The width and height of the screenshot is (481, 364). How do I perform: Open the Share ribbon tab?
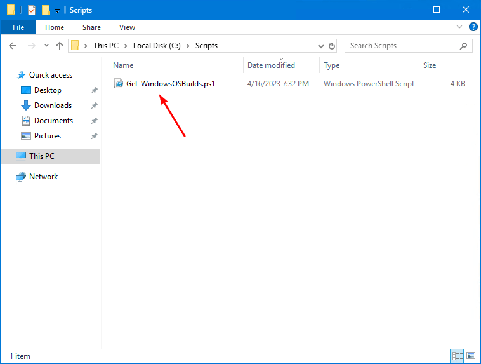pos(91,27)
